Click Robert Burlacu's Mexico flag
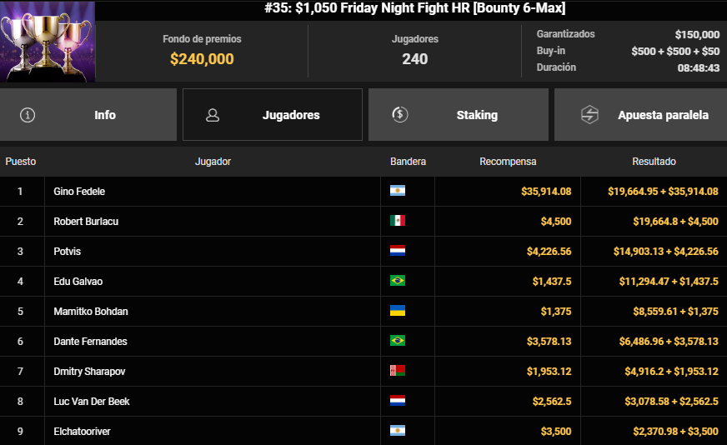Viewport: 727px width, 445px height. click(x=398, y=221)
